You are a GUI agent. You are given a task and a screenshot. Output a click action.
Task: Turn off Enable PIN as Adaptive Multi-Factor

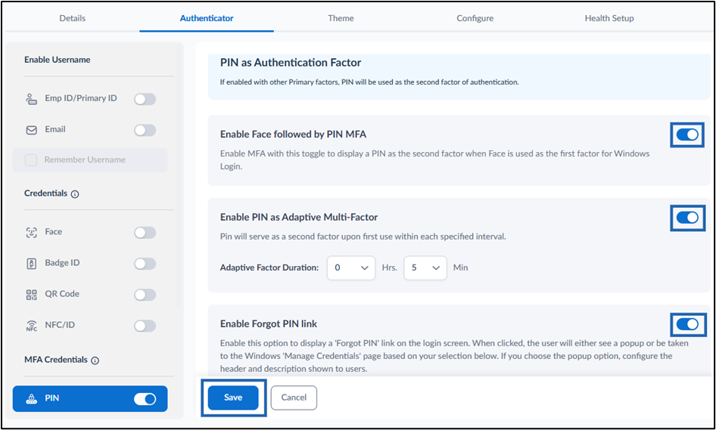(x=687, y=218)
